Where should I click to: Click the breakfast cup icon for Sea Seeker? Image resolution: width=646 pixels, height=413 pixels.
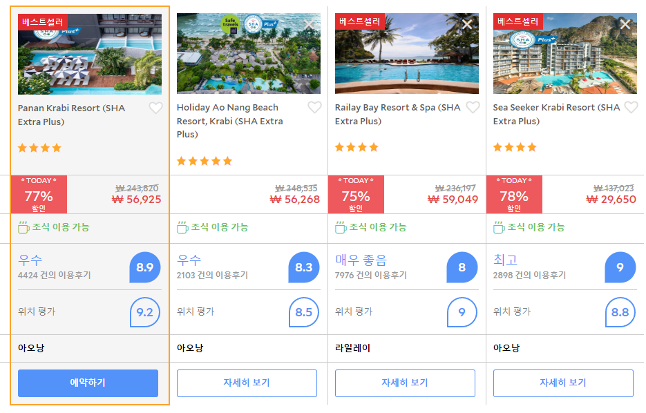(499, 227)
